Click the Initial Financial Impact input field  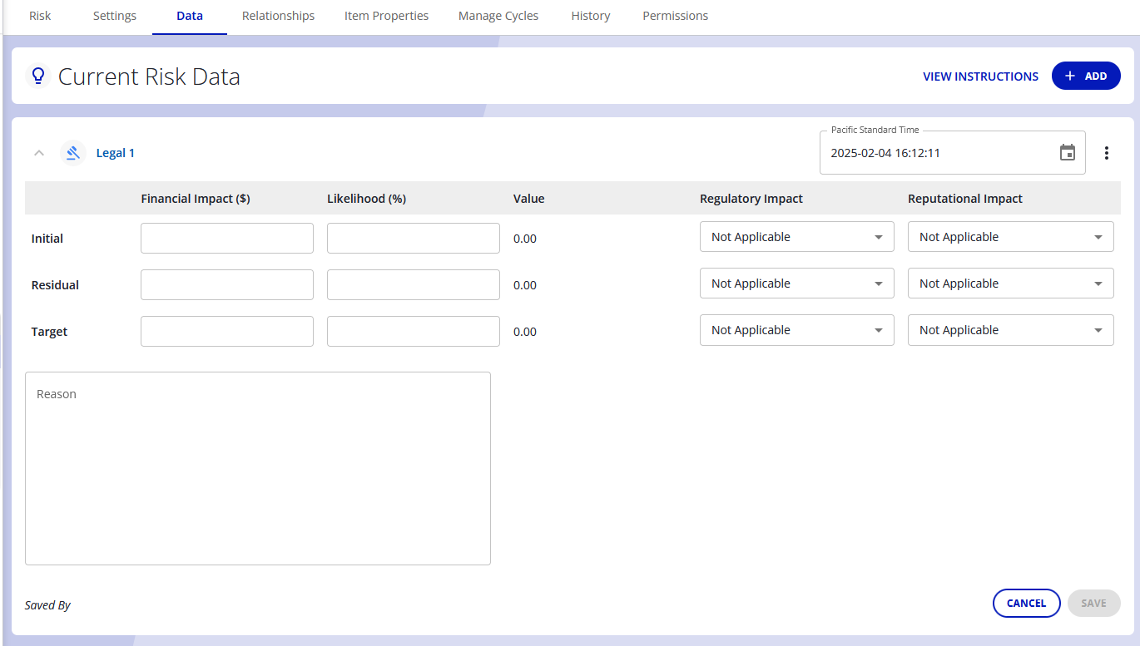click(x=227, y=239)
